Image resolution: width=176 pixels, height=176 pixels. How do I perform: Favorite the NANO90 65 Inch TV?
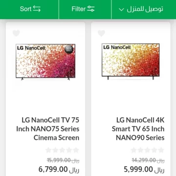click(101, 33)
